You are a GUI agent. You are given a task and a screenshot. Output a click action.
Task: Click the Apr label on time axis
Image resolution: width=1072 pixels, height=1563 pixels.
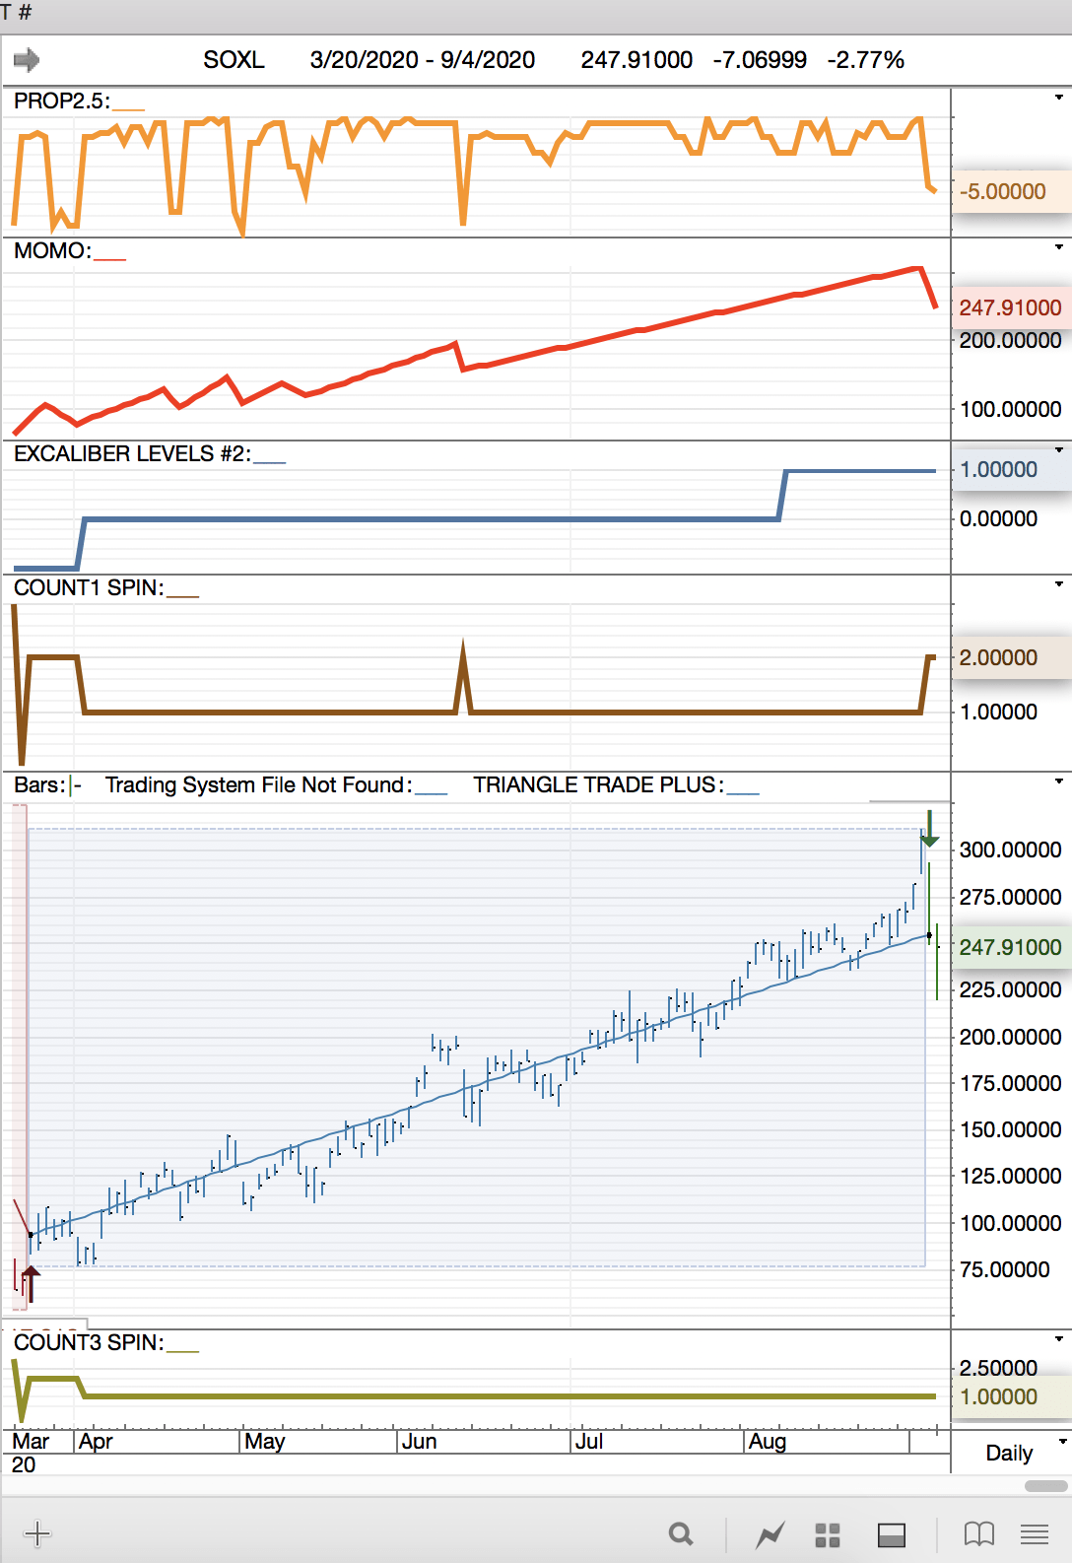[96, 1441]
